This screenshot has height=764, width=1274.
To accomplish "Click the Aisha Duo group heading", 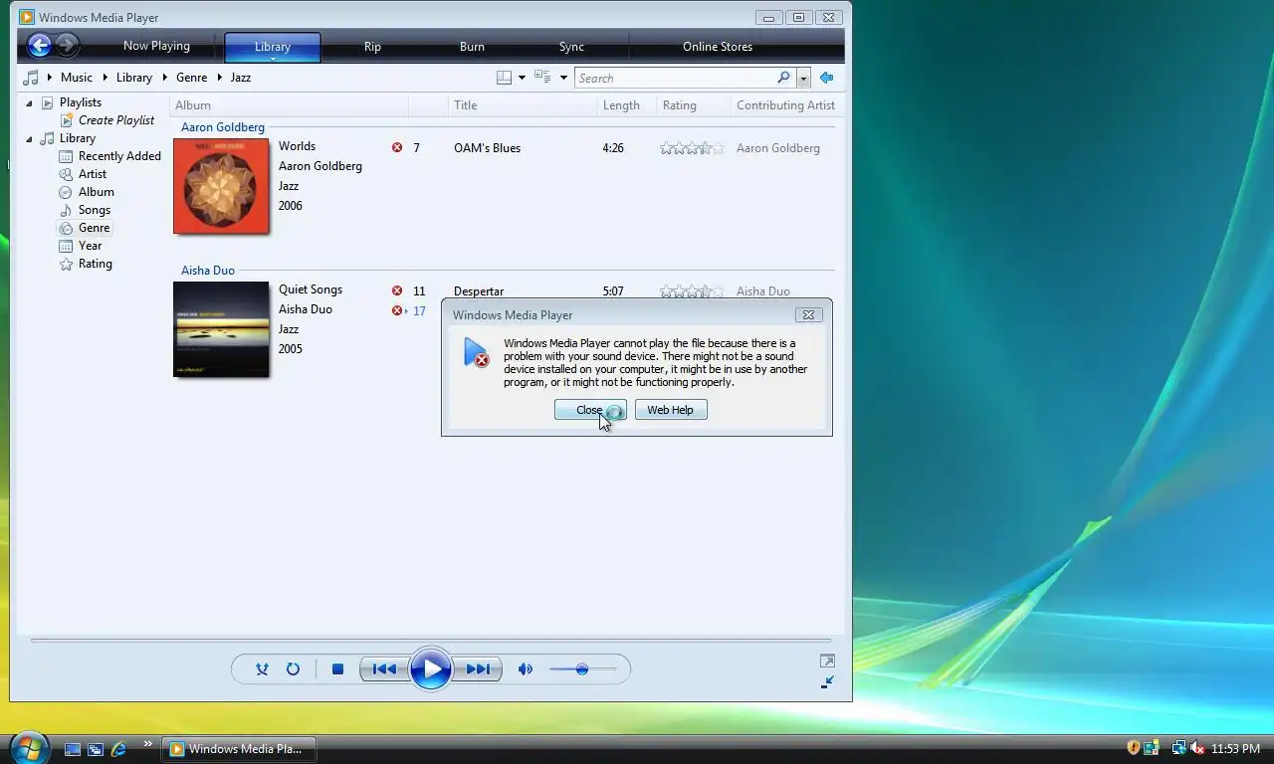I will [x=208, y=271].
